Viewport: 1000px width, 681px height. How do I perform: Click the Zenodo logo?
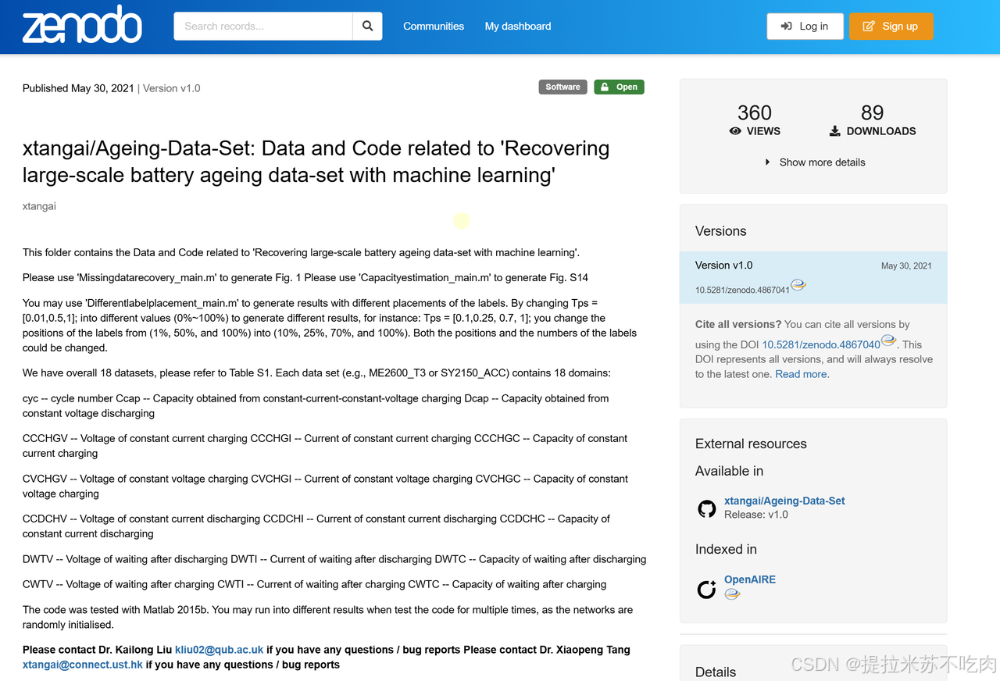point(82,24)
